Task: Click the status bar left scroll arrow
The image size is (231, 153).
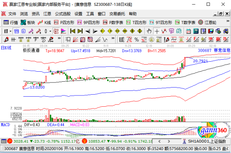Action: pos(159,141)
